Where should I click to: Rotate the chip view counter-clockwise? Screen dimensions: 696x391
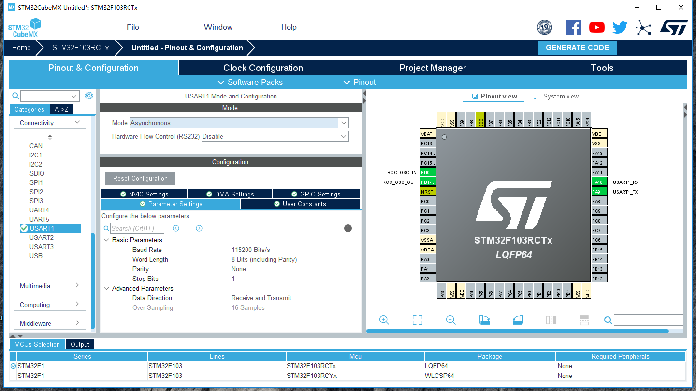518,320
